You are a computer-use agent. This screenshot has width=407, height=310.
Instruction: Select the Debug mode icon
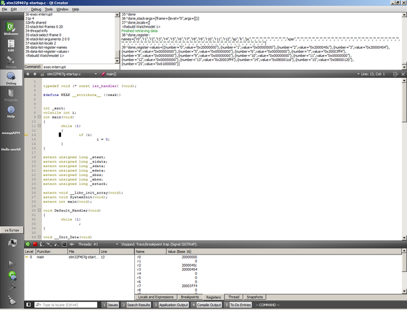(11, 78)
